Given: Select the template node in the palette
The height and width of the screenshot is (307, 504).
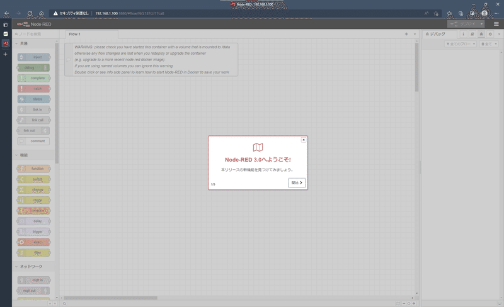Looking at the screenshot, I should [34, 211].
